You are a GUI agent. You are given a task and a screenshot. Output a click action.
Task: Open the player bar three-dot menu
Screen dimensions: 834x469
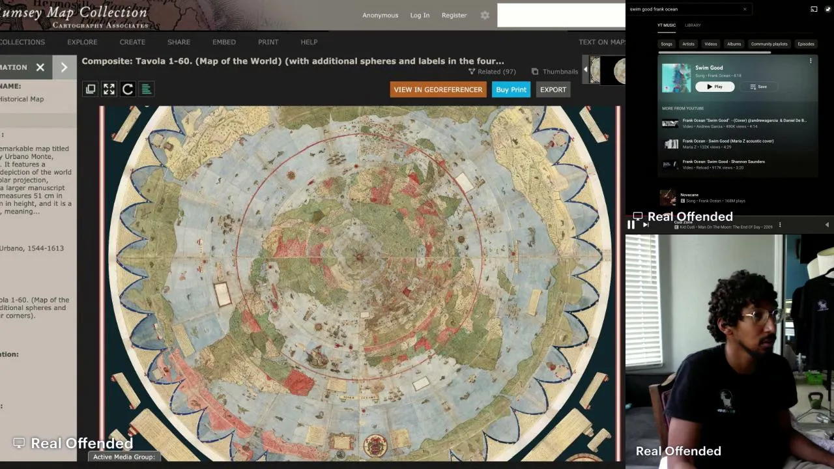click(x=780, y=225)
